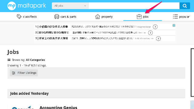Click arrow circle on third ad row
The width and height of the screenshot is (194, 109).
coord(158,38)
